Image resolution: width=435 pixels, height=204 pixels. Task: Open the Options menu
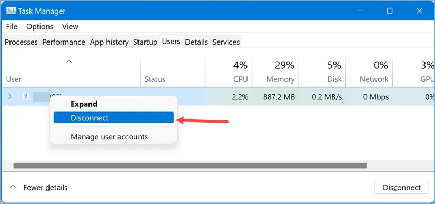pos(39,27)
